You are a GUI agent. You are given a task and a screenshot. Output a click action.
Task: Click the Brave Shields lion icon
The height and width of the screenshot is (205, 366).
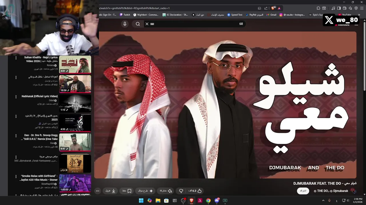click(x=273, y=8)
